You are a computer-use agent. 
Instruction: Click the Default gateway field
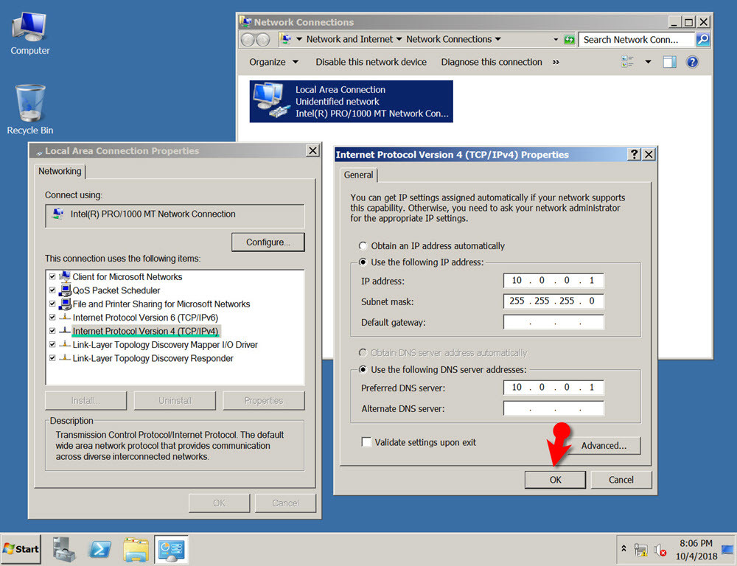pos(553,323)
